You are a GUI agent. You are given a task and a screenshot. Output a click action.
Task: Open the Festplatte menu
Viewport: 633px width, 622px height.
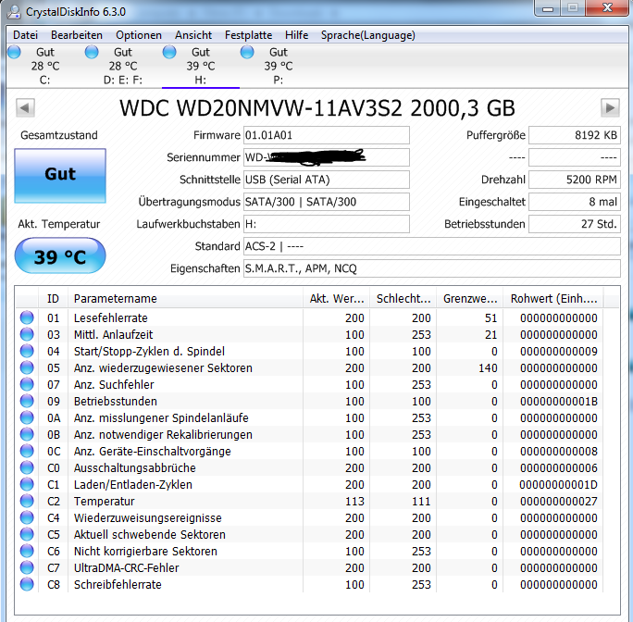pos(248,35)
